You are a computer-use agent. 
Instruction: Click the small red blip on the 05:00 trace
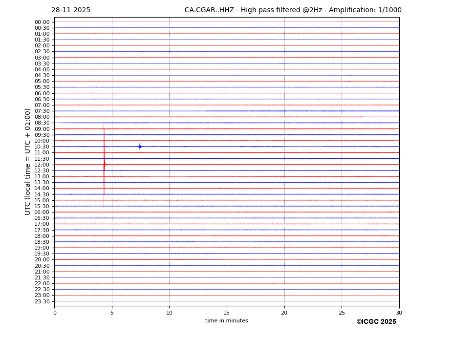coord(349,81)
